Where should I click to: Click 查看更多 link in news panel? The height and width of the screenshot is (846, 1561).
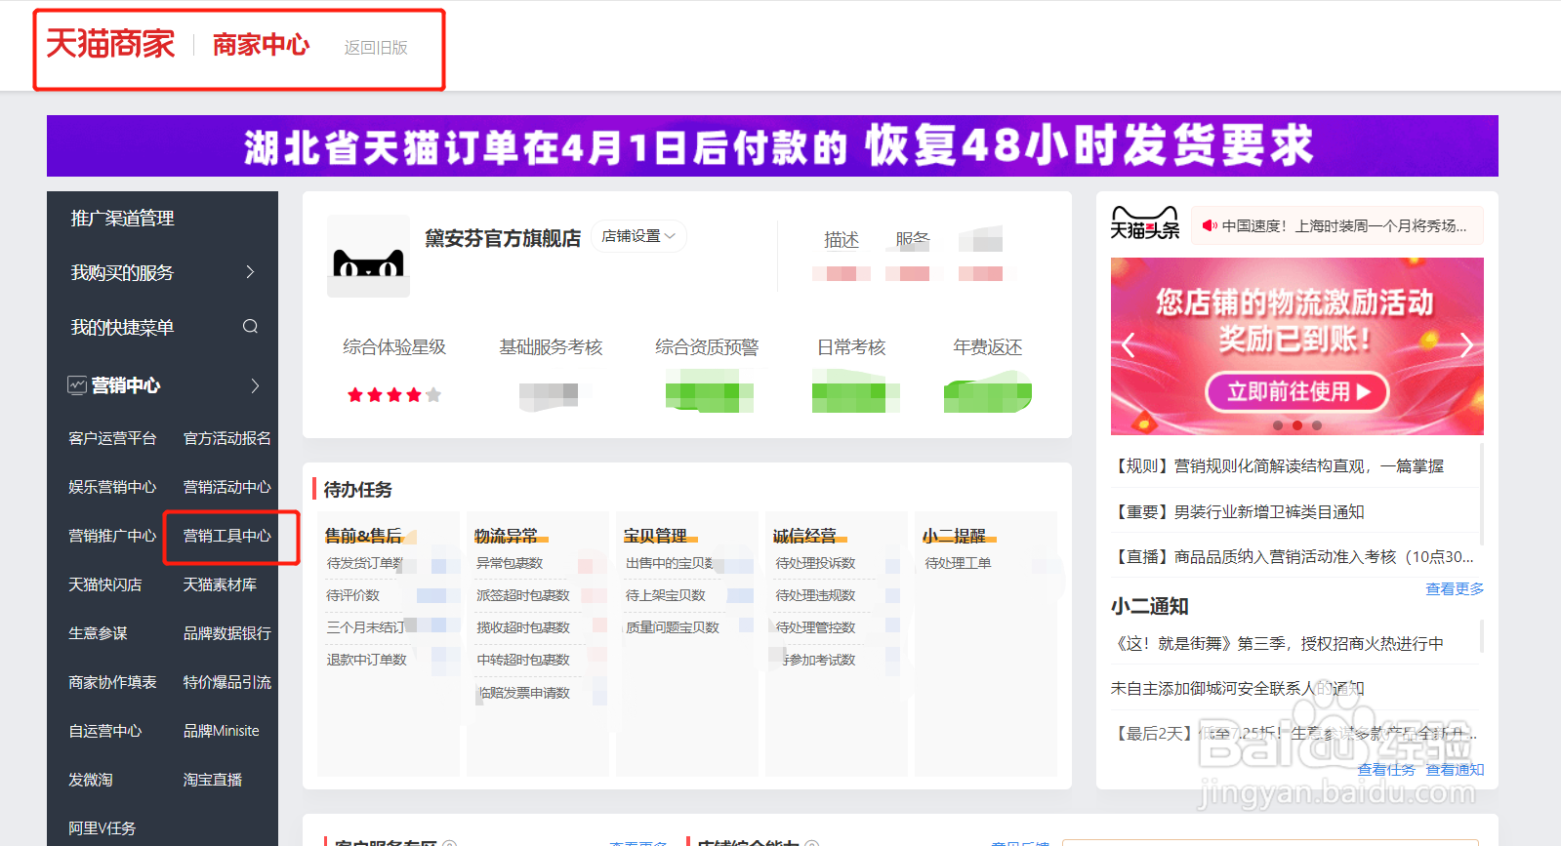click(x=1455, y=588)
